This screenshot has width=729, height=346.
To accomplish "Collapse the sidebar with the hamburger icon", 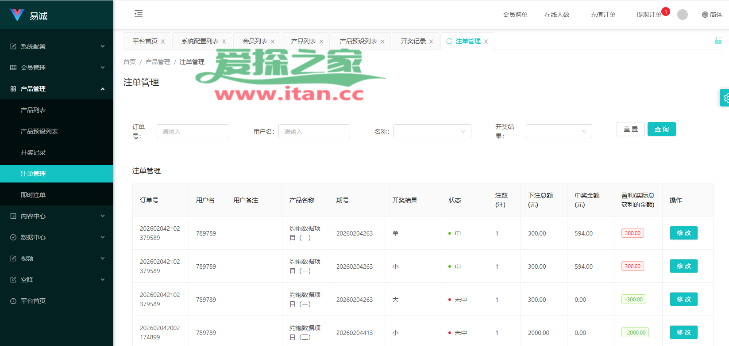I will click(x=139, y=14).
